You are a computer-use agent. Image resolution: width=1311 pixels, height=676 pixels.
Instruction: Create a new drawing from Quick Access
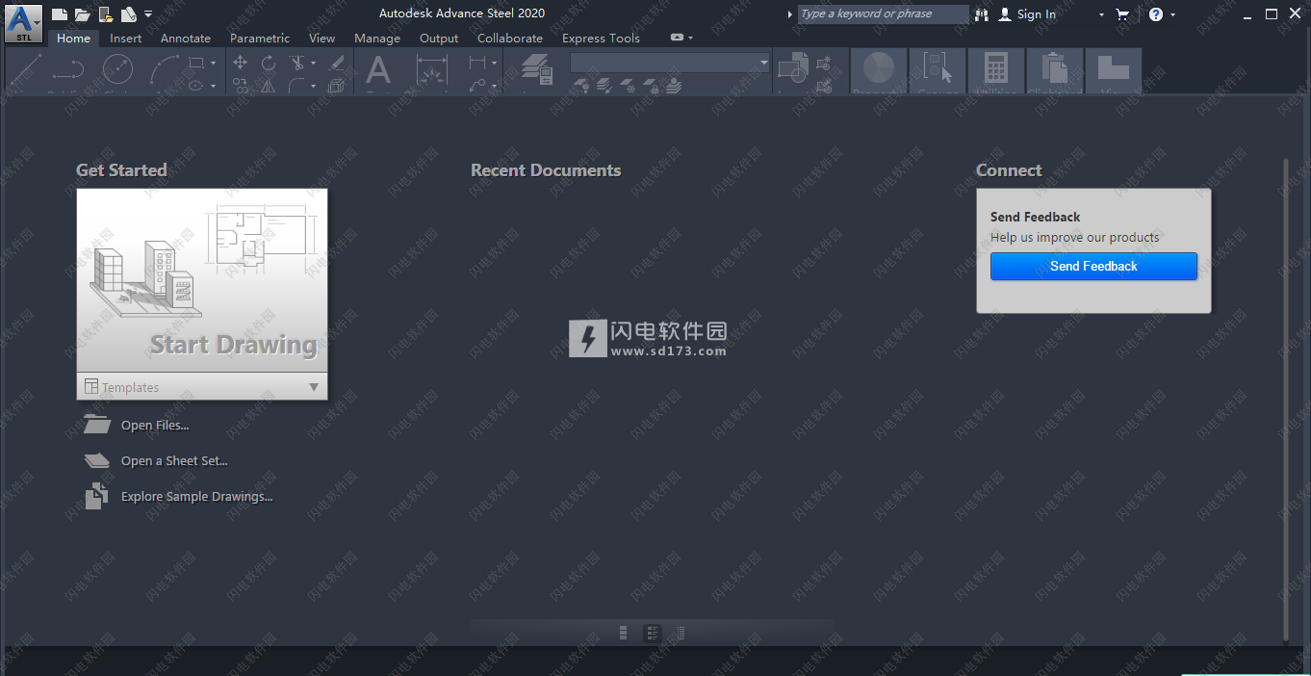tap(60, 14)
